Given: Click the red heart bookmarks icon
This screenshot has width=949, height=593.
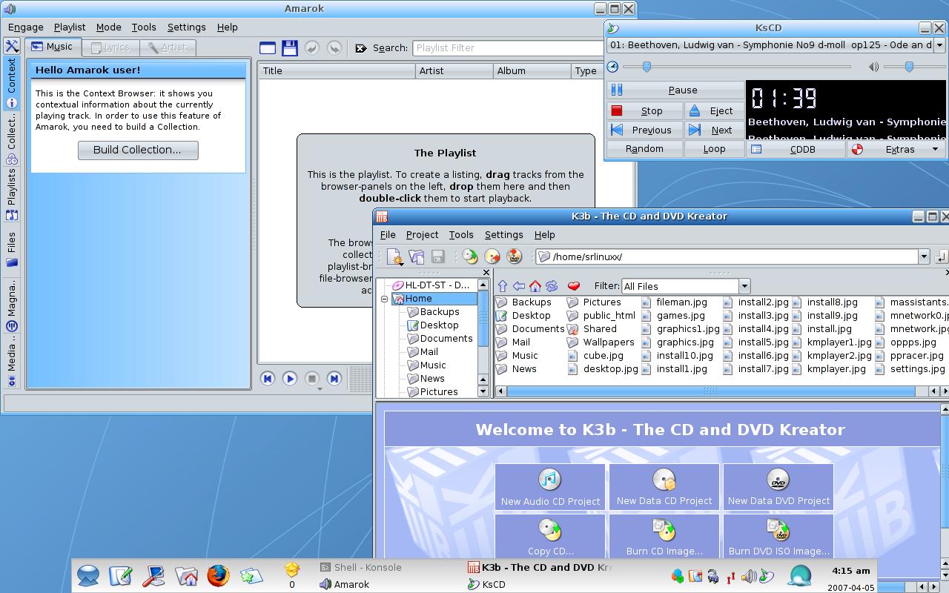Looking at the screenshot, I should click(x=573, y=286).
